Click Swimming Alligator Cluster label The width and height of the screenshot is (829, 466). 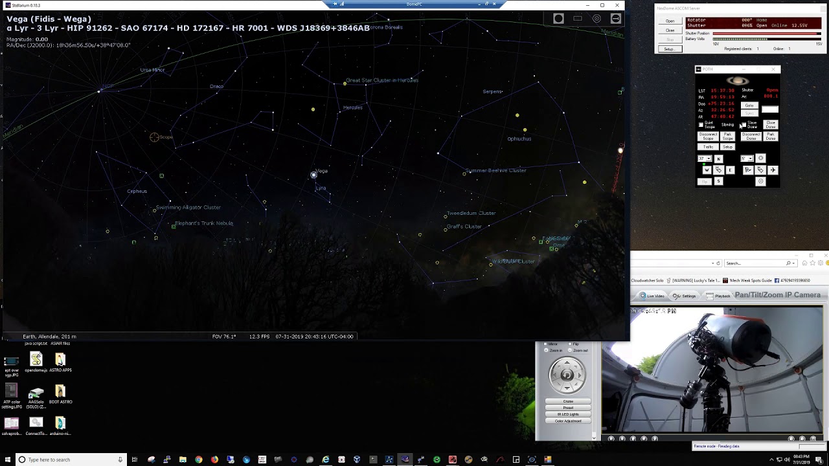pos(188,208)
